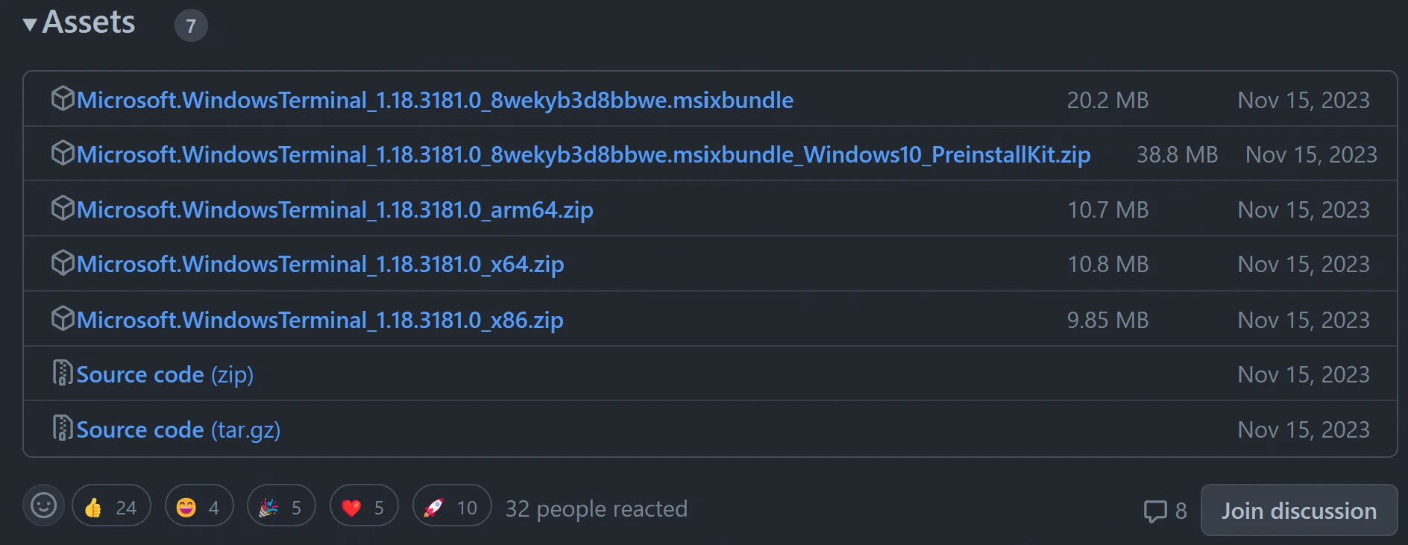Screen dimensions: 1408x545
Task: Click the package icon beside the arm64 zip
Action: pos(63,208)
